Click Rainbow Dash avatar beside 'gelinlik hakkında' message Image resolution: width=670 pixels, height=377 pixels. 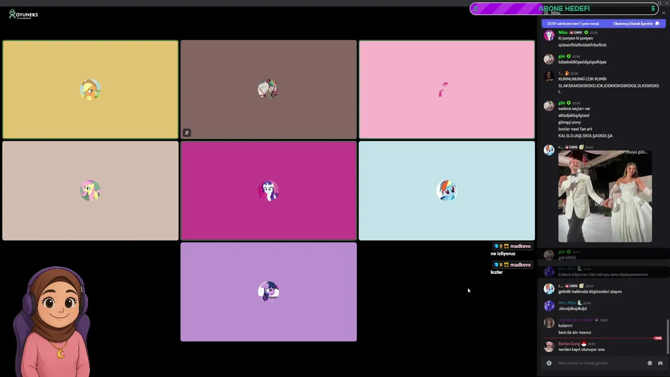549,289
